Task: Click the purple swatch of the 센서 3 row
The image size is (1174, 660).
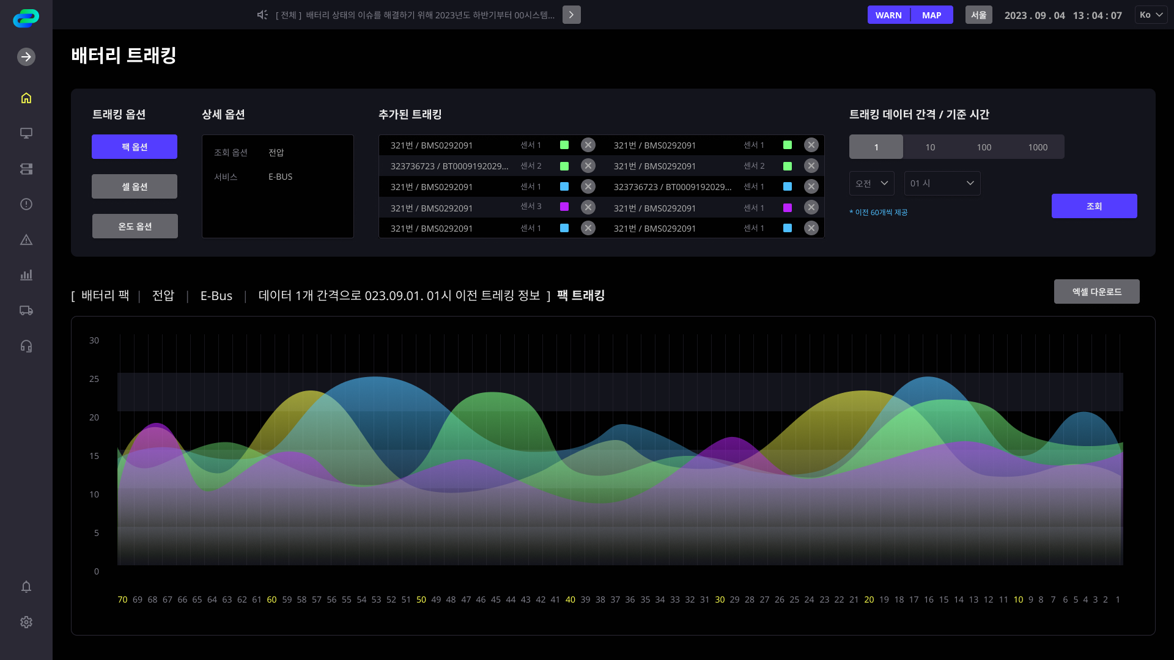Action: point(564,207)
